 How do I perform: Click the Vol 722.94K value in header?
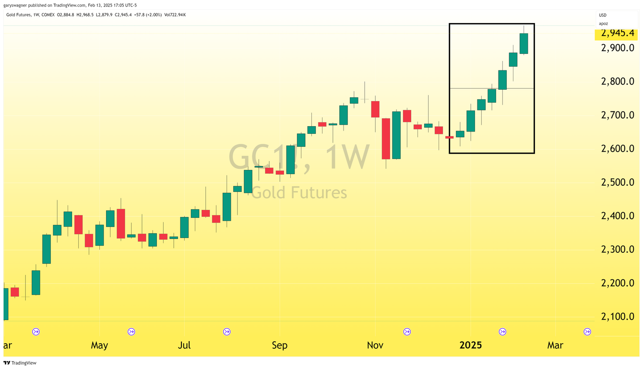(x=175, y=15)
